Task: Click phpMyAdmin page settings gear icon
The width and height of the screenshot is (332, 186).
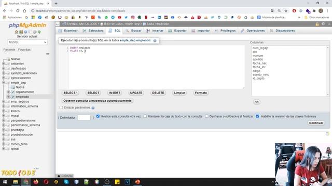Action: pos(323,24)
